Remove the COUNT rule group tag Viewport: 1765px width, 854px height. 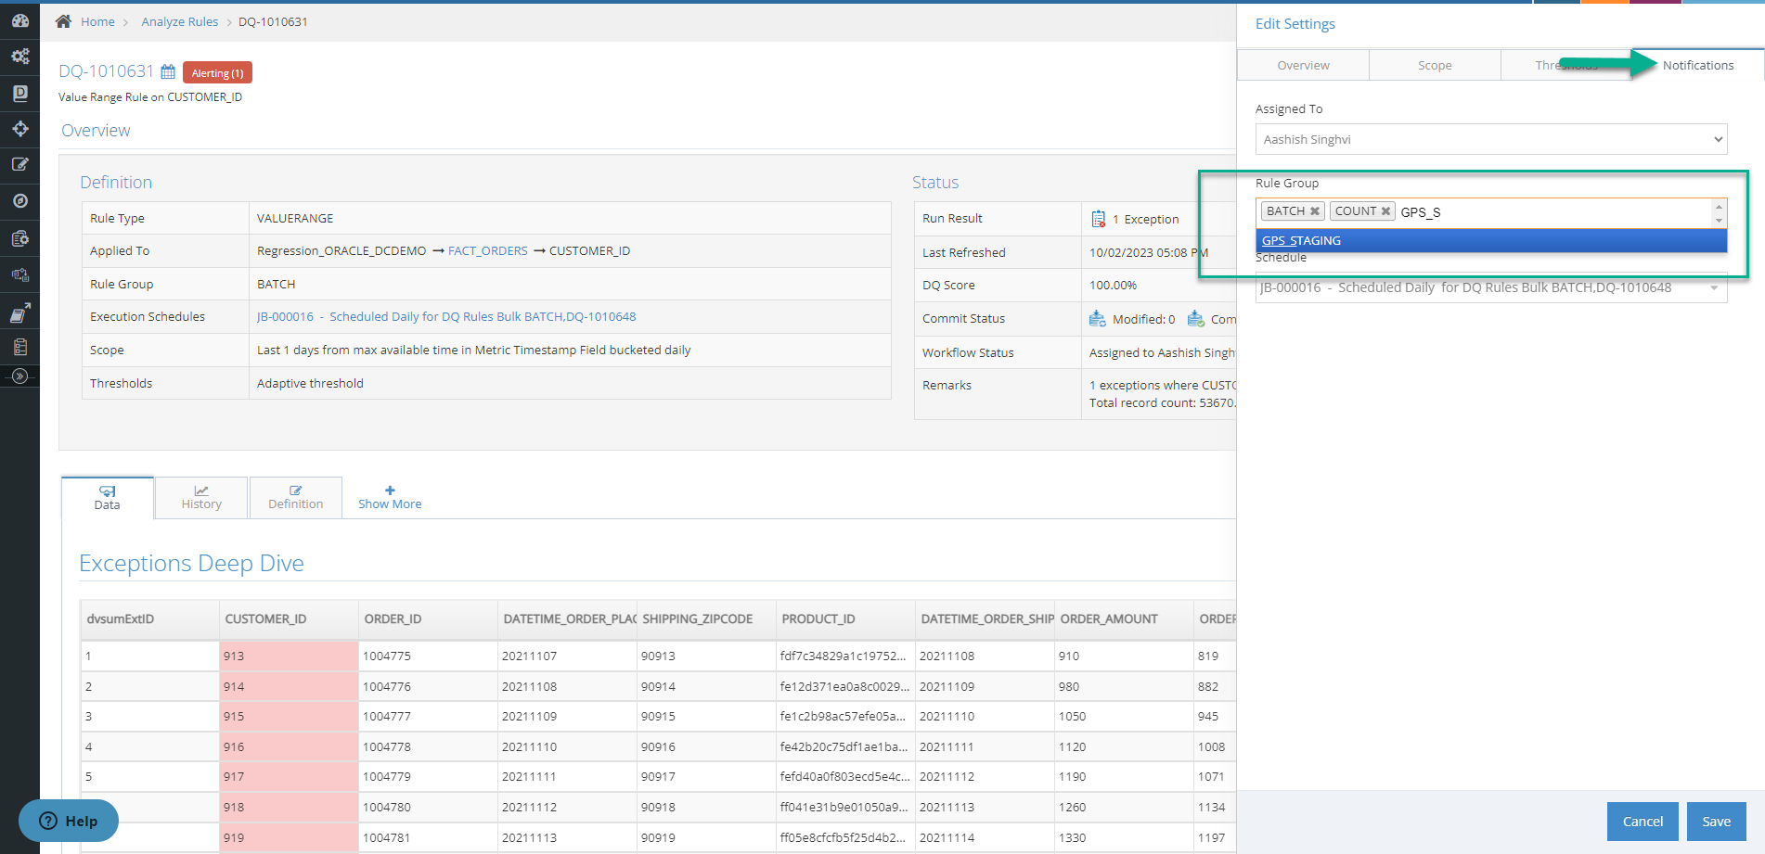coord(1385,211)
